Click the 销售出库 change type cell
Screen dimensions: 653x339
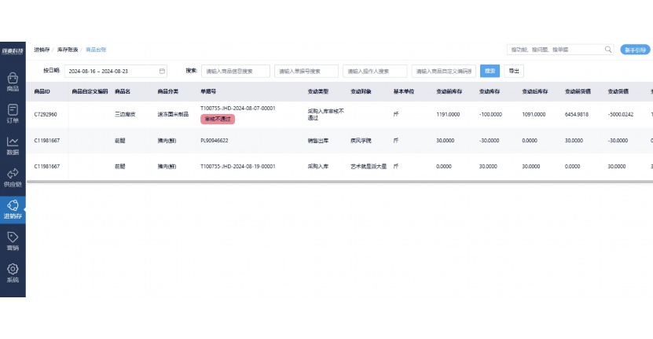click(x=318, y=141)
